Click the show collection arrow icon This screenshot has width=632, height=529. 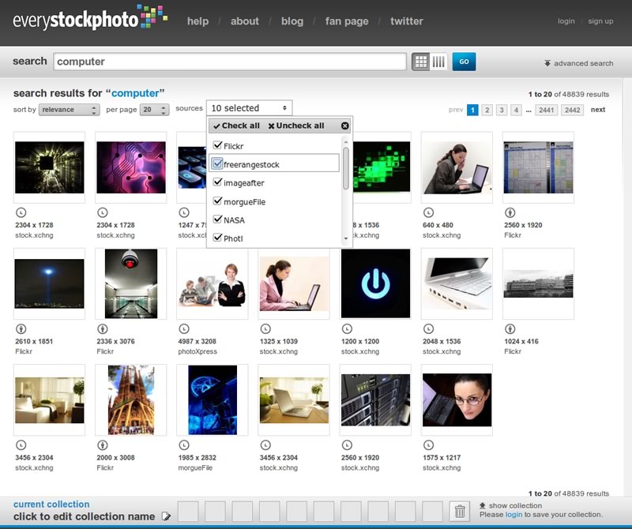tap(483, 505)
